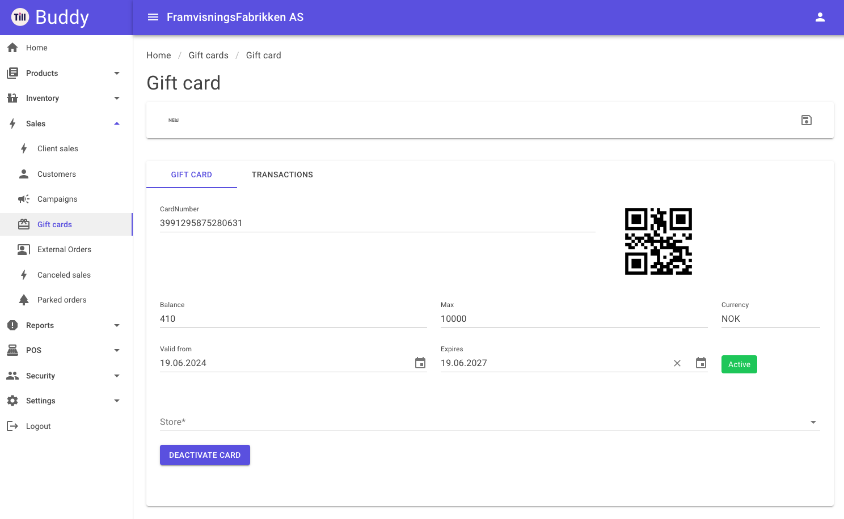Image resolution: width=844 pixels, height=519 pixels.
Task: Click the Deactivate Card button
Action: [205, 455]
